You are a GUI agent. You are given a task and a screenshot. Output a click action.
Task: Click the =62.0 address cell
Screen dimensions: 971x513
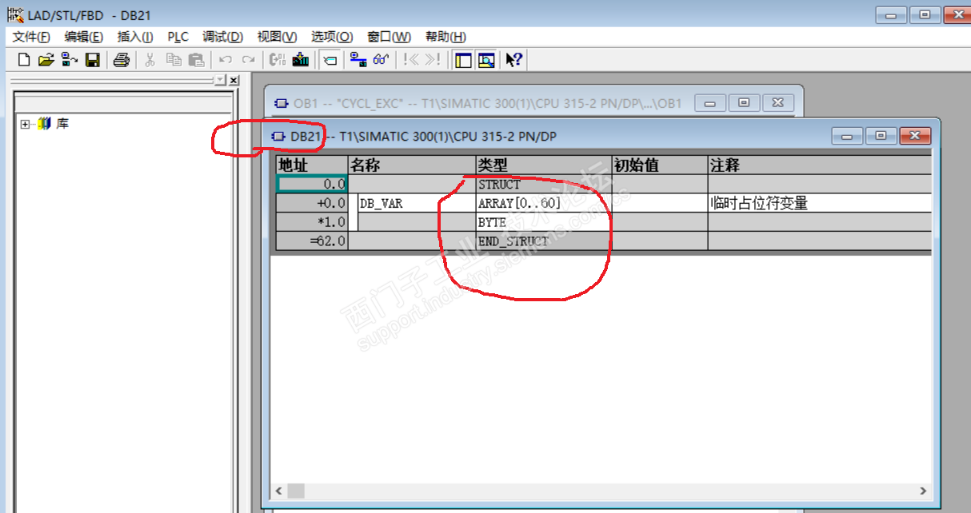[311, 241]
